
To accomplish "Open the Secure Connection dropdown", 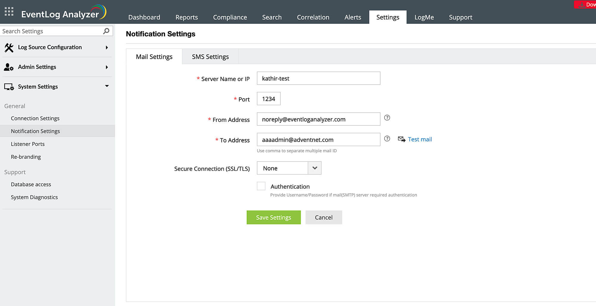I will 314,168.
